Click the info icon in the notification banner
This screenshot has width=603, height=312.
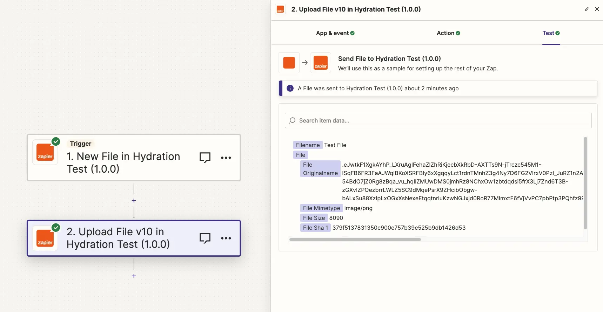point(290,88)
